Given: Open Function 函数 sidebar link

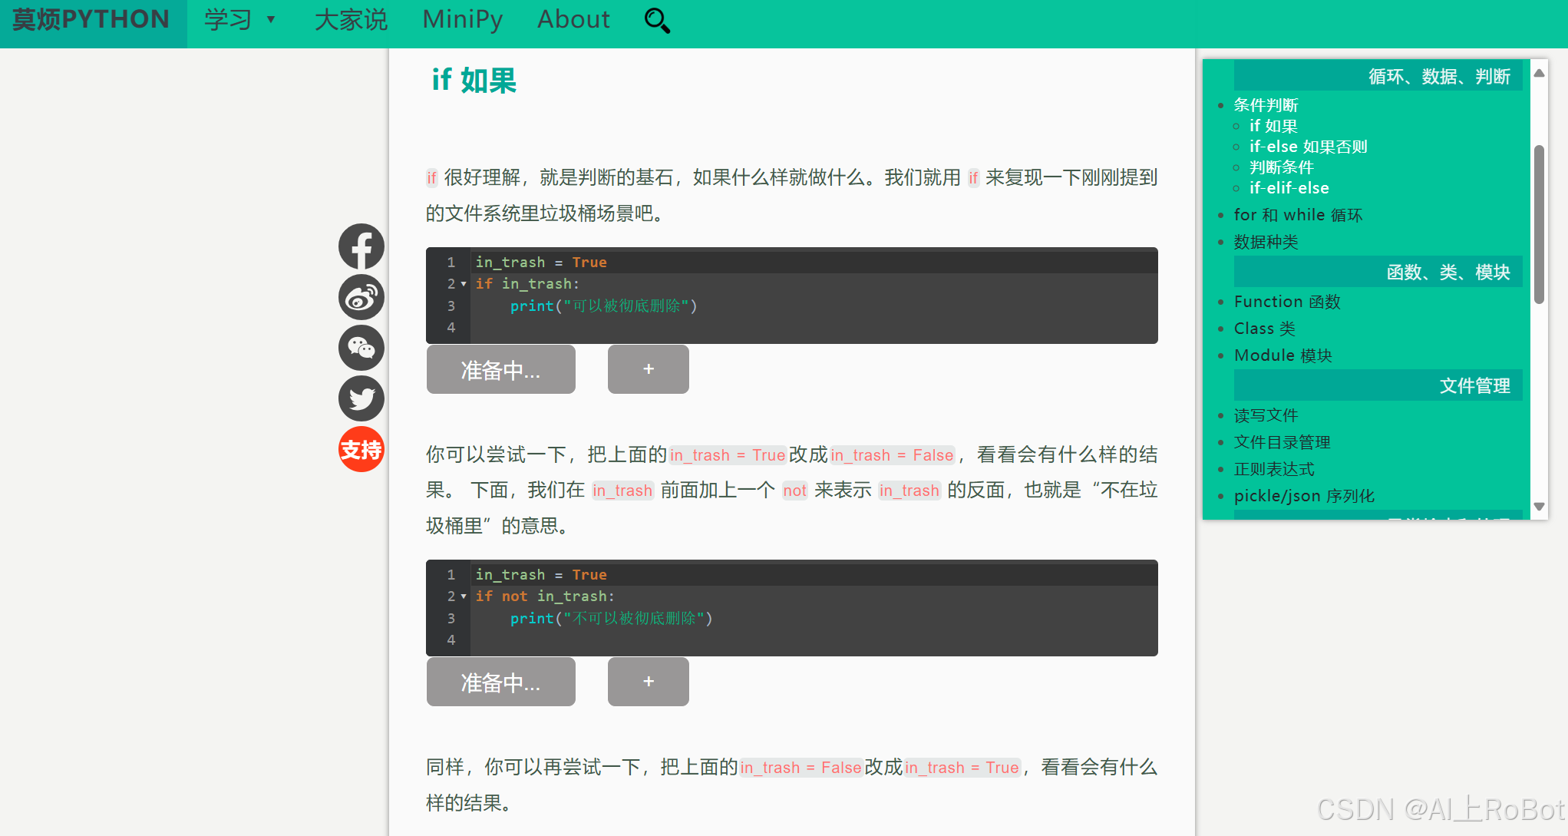Looking at the screenshot, I should click(x=1287, y=302).
